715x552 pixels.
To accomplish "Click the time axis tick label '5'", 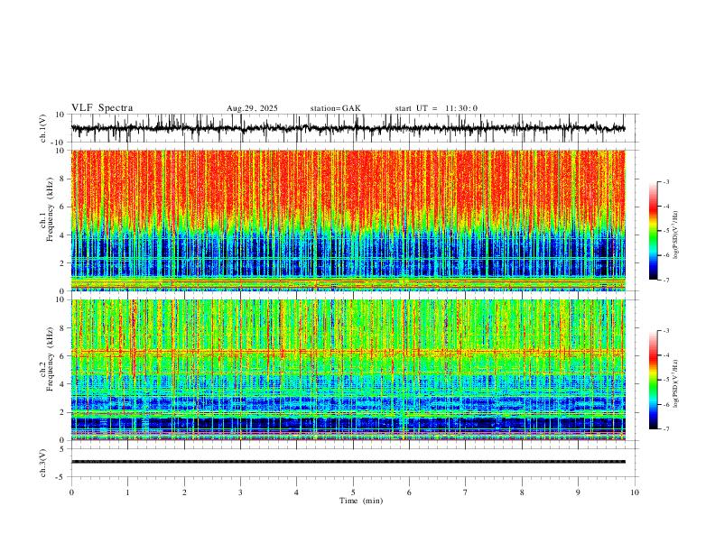I will [353, 492].
